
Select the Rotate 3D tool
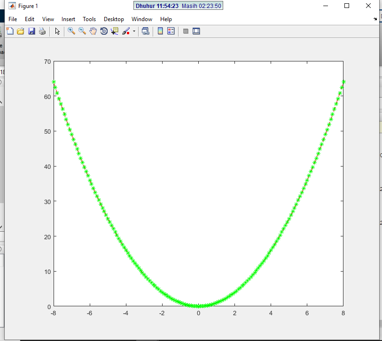(103, 31)
